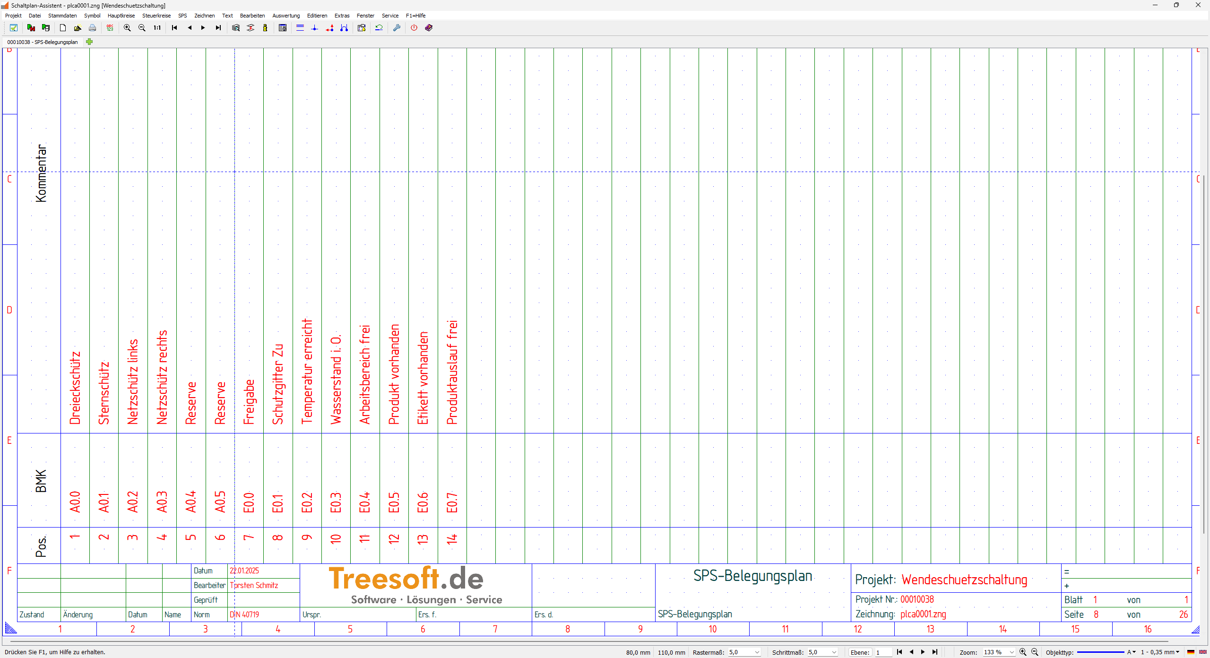Screen dimensions: 1210x658
Task: Click the green checkmark toolbar icon
Action: [x=14, y=28]
